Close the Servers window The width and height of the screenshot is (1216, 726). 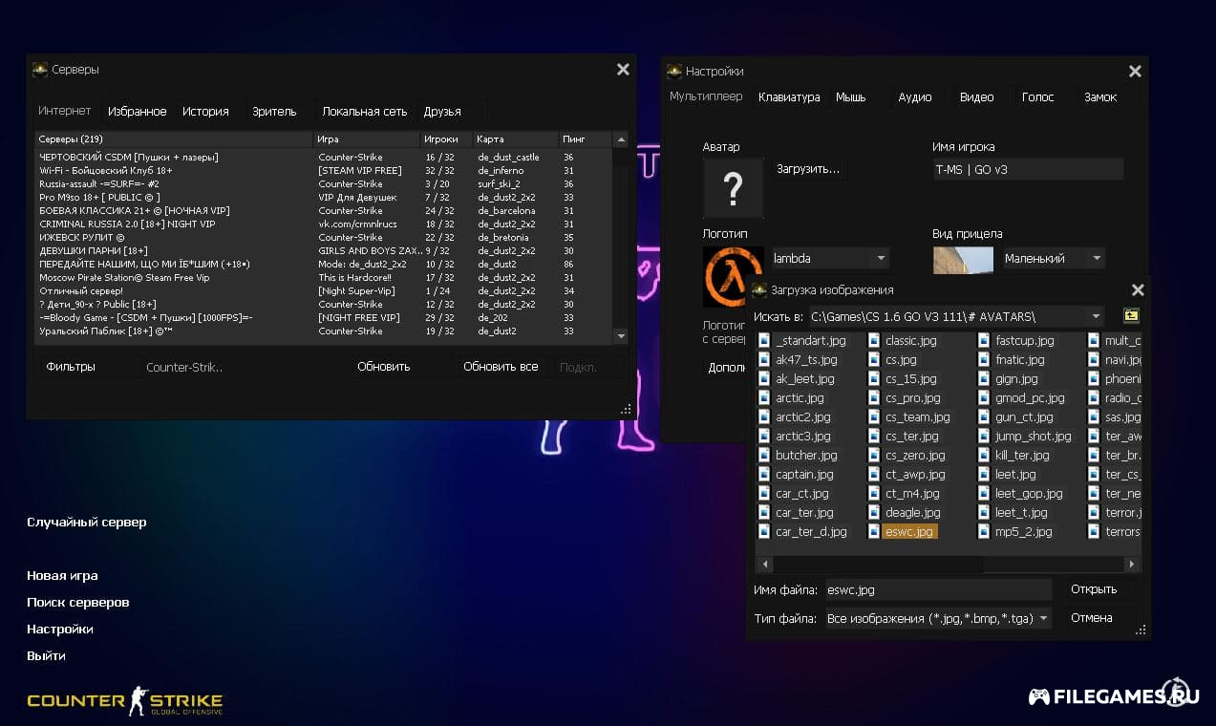tap(623, 69)
